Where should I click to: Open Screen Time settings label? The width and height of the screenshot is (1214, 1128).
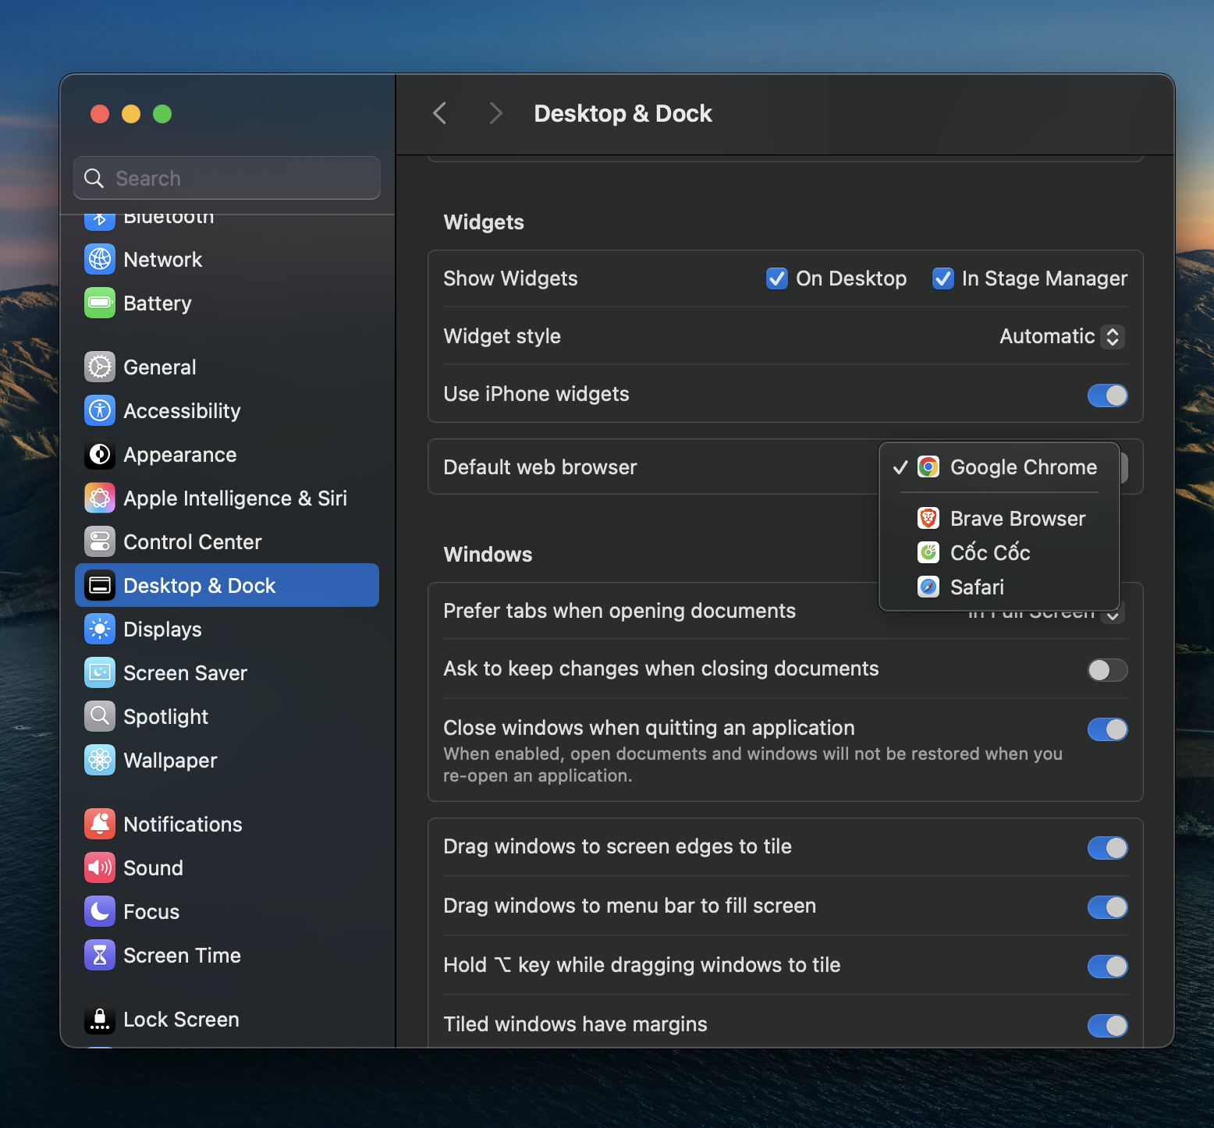(x=182, y=955)
